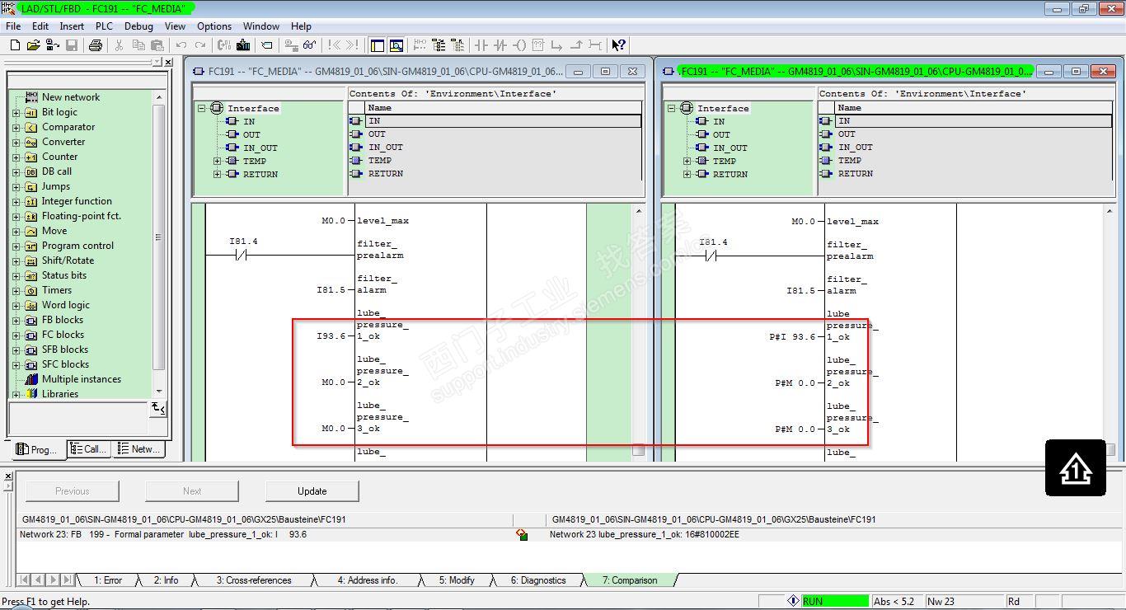Click the empty box insert icon
This screenshot has width=1126, height=610.
click(538, 45)
